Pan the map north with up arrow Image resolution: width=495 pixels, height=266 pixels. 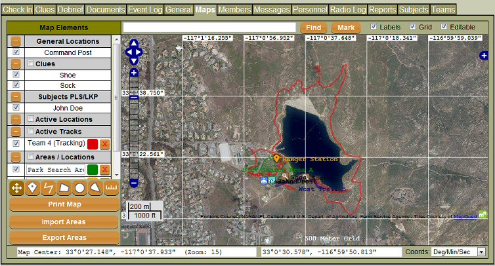[134, 43]
